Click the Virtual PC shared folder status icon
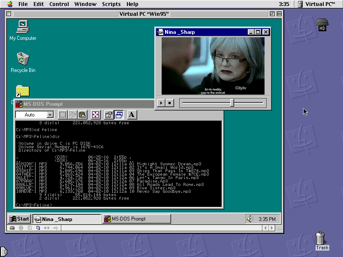Image resolution: width=343 pixels, height=257 pixels. coord(38,228)
